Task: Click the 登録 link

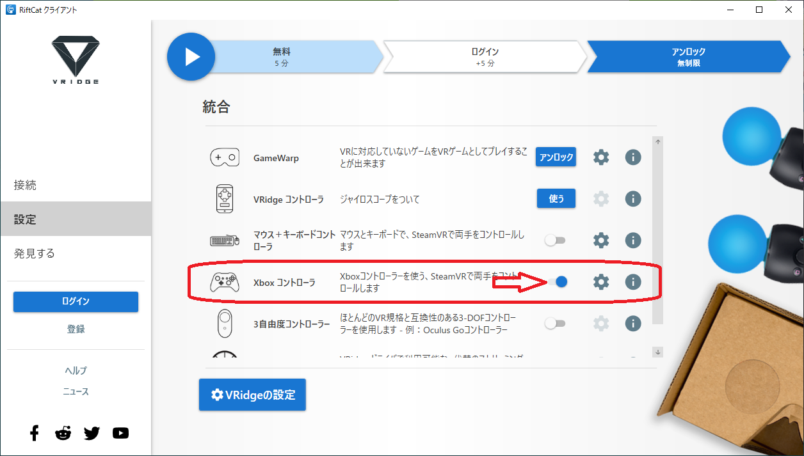Action: pyautogui.click(x=76, y=329)
